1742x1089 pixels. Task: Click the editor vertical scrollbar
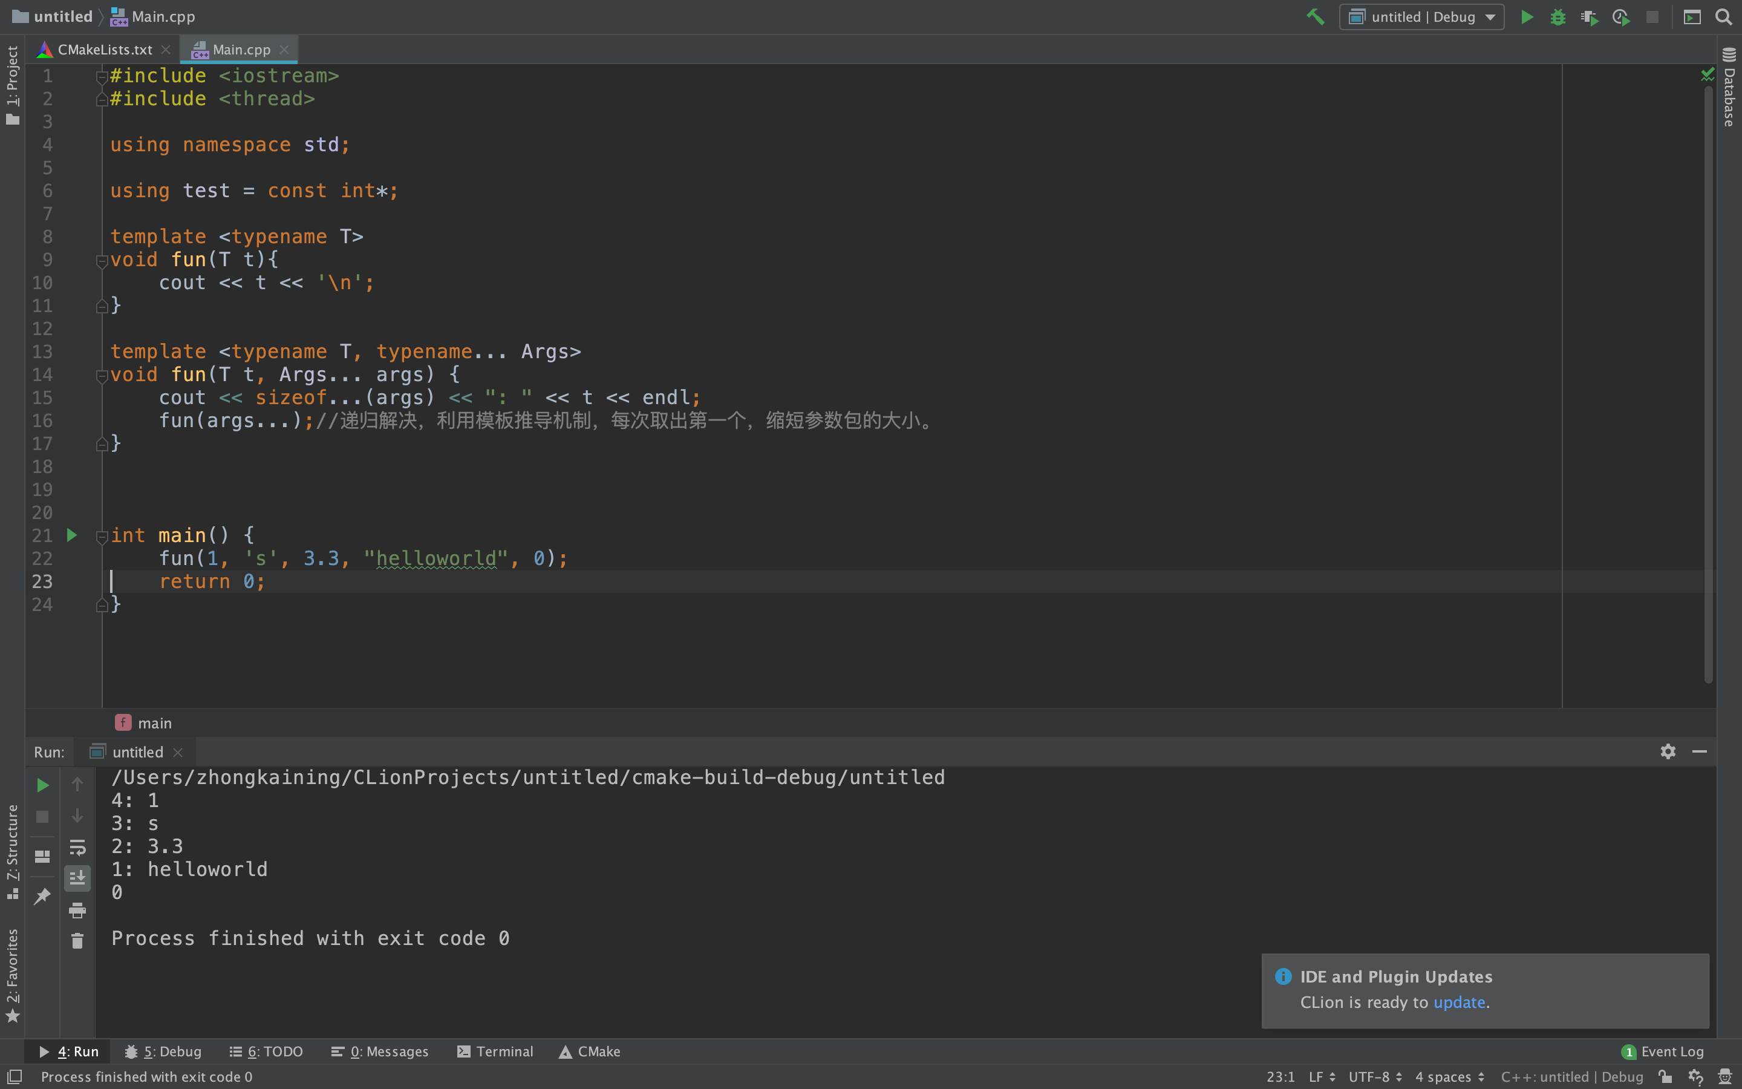click(x=1708, y=385)
